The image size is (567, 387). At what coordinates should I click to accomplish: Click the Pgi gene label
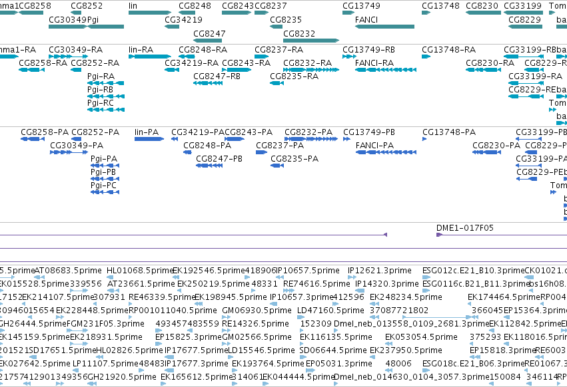(x=93, y=19)
